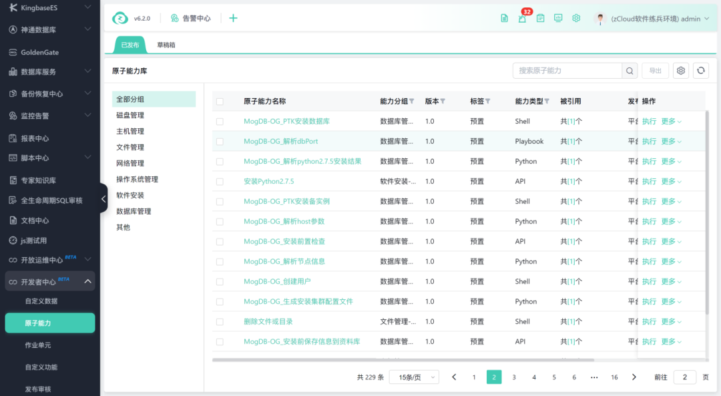Screen dimensions: 721x396
Task: Collapse the left sidebar handle
Action: 103,199
